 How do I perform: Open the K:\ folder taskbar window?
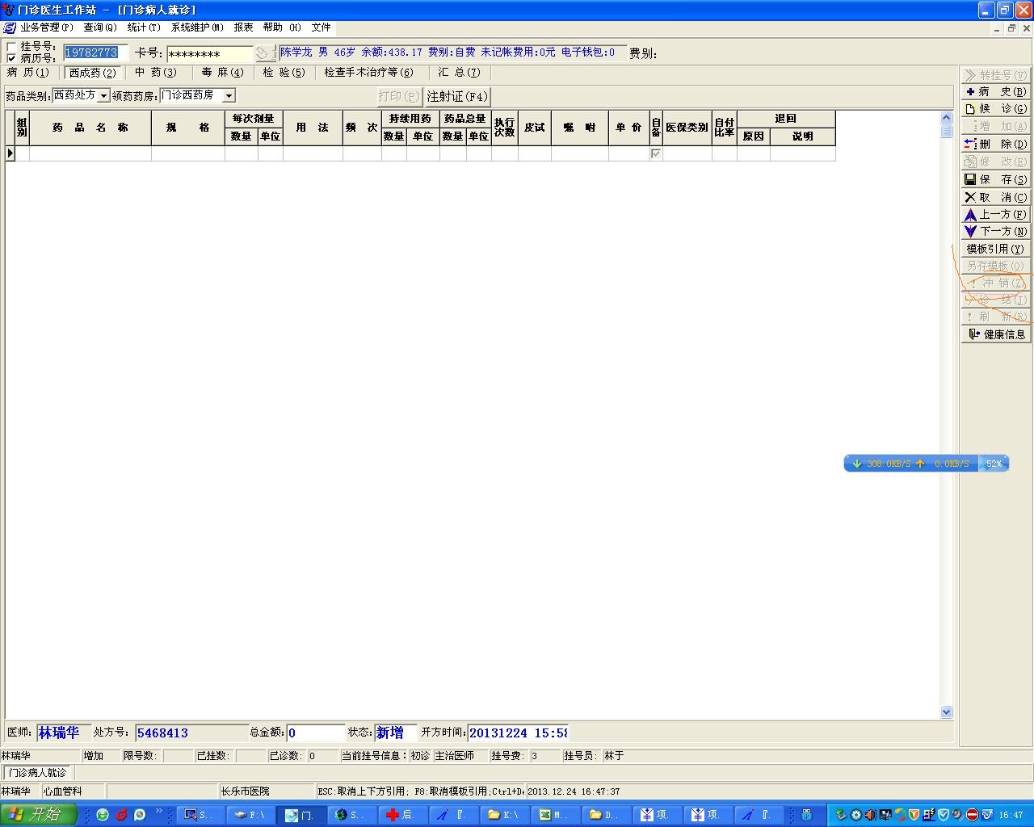pyautogui.click(x=505, y=815)
